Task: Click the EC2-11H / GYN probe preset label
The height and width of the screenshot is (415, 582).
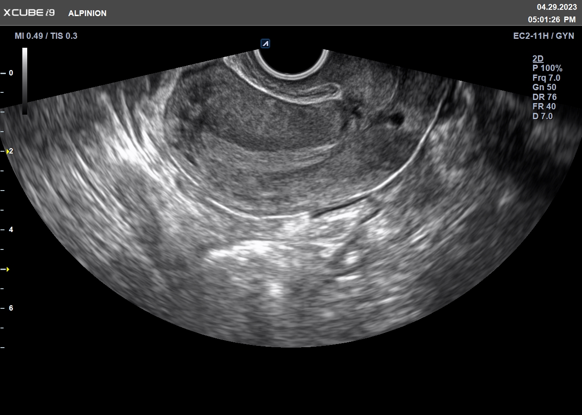Action: coord(544,36)
